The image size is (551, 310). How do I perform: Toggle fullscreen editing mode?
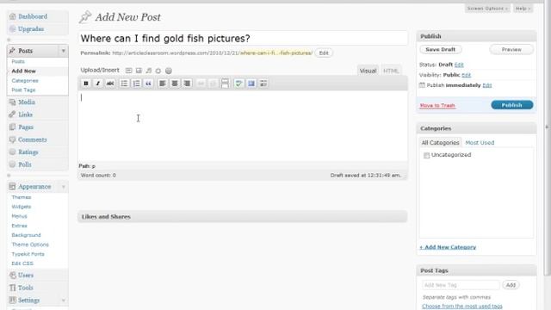[251, 84]
